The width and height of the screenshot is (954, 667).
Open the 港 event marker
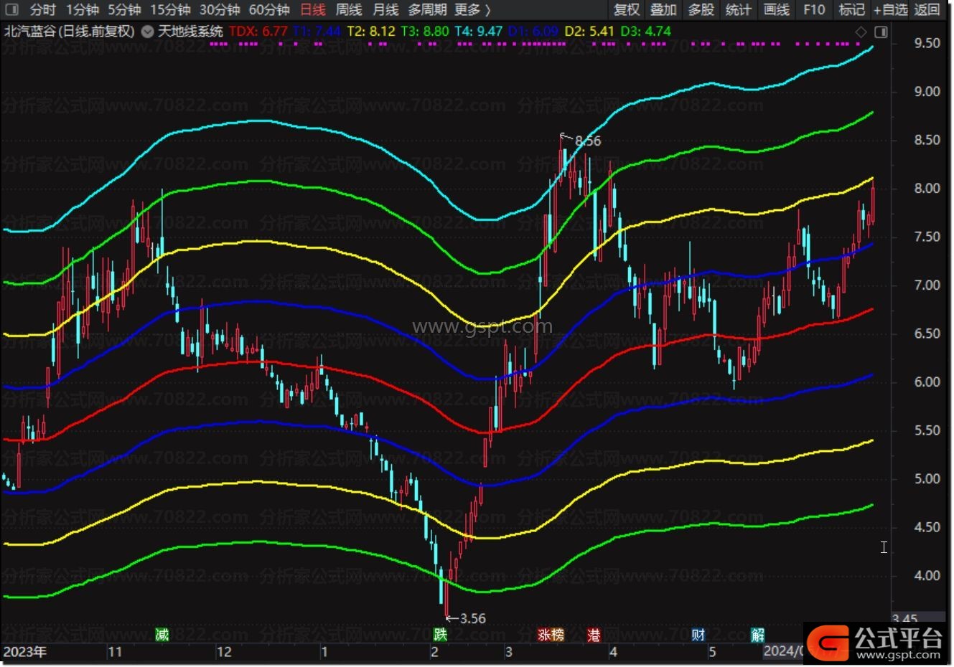pyautogui.click(x=594, y=635)
